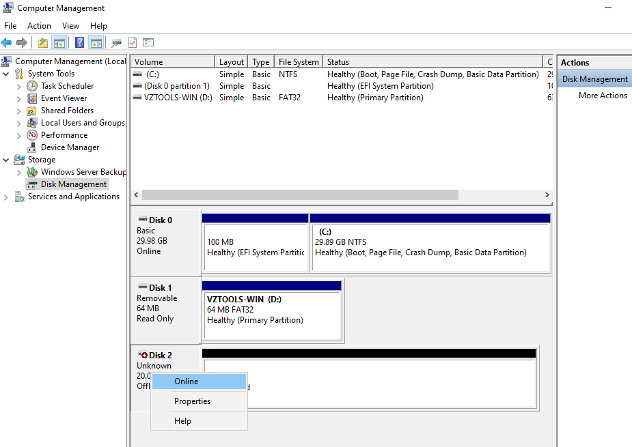Choose Properties from the context menu
The width and height of the screenshot is (632, 447).
tap(199, 401)
